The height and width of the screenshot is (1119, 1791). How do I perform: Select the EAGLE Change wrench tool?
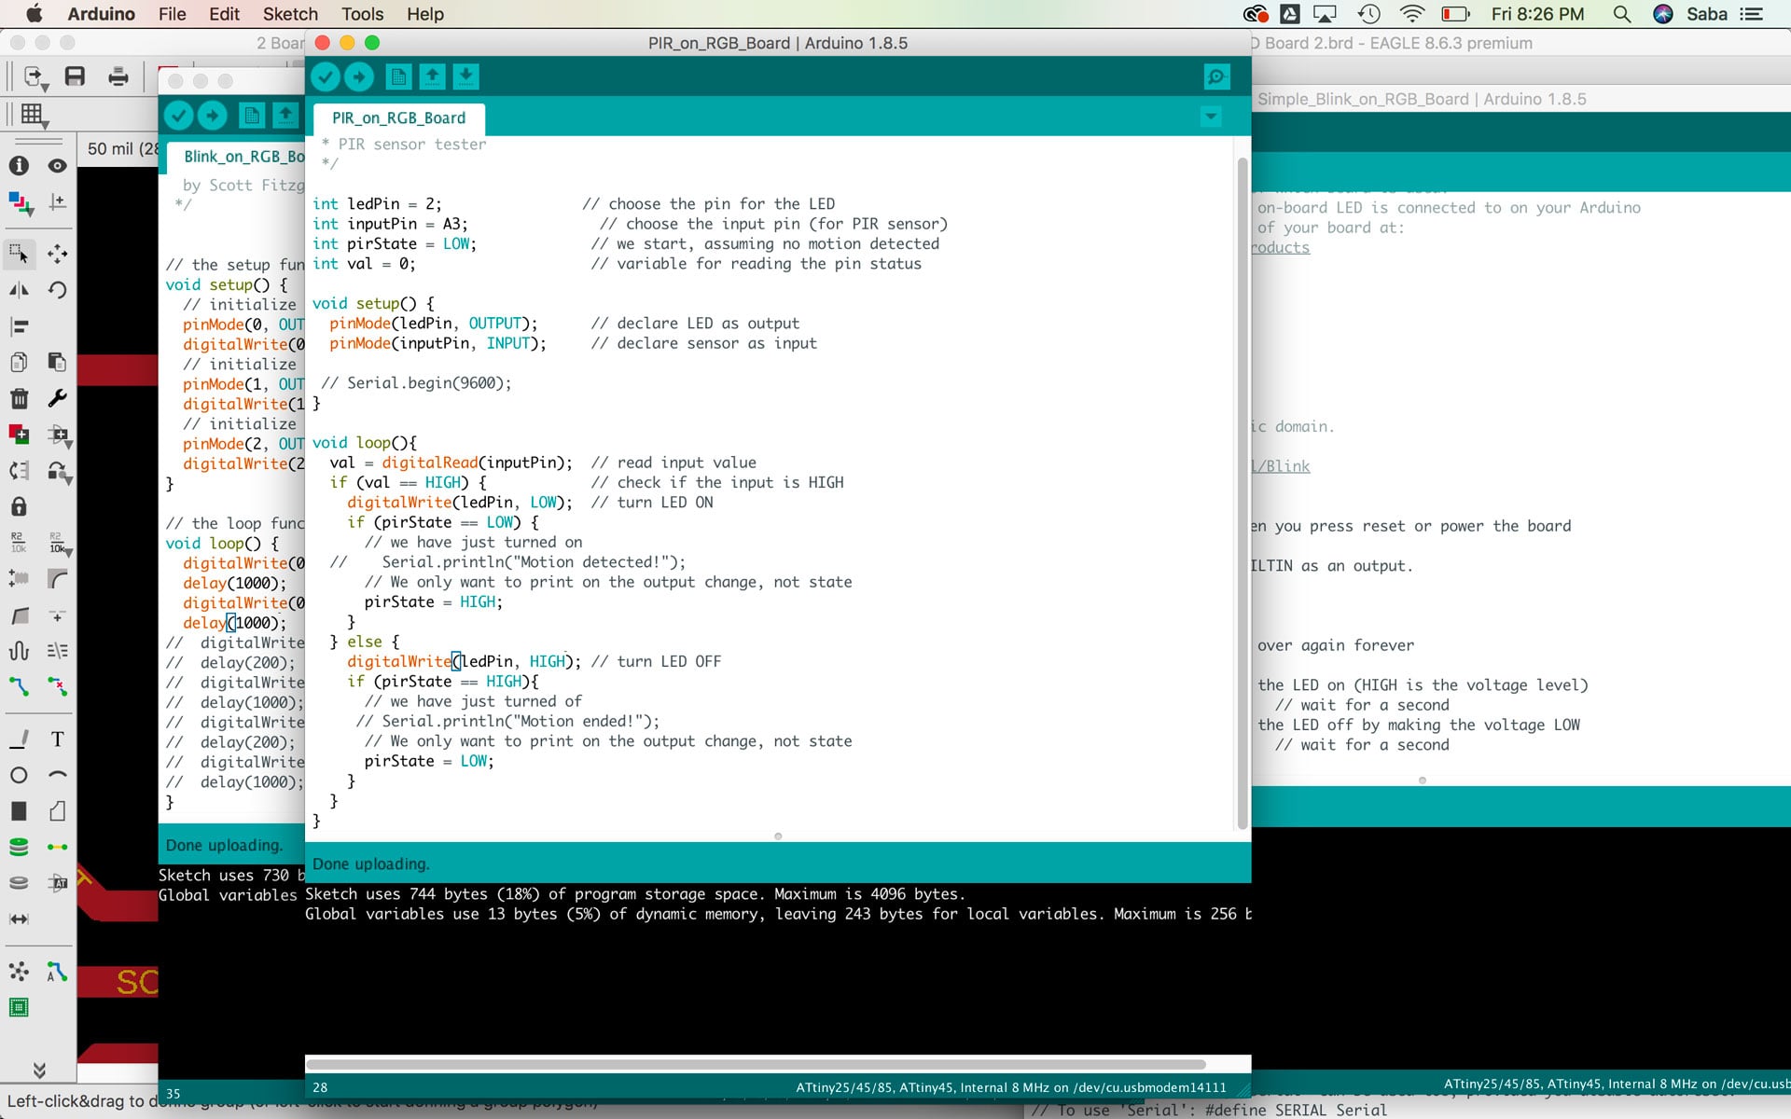[x=57, y=398]
